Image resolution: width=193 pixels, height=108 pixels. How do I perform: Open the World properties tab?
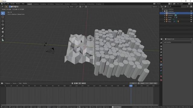pyautogui.click(x=161, y=58)
